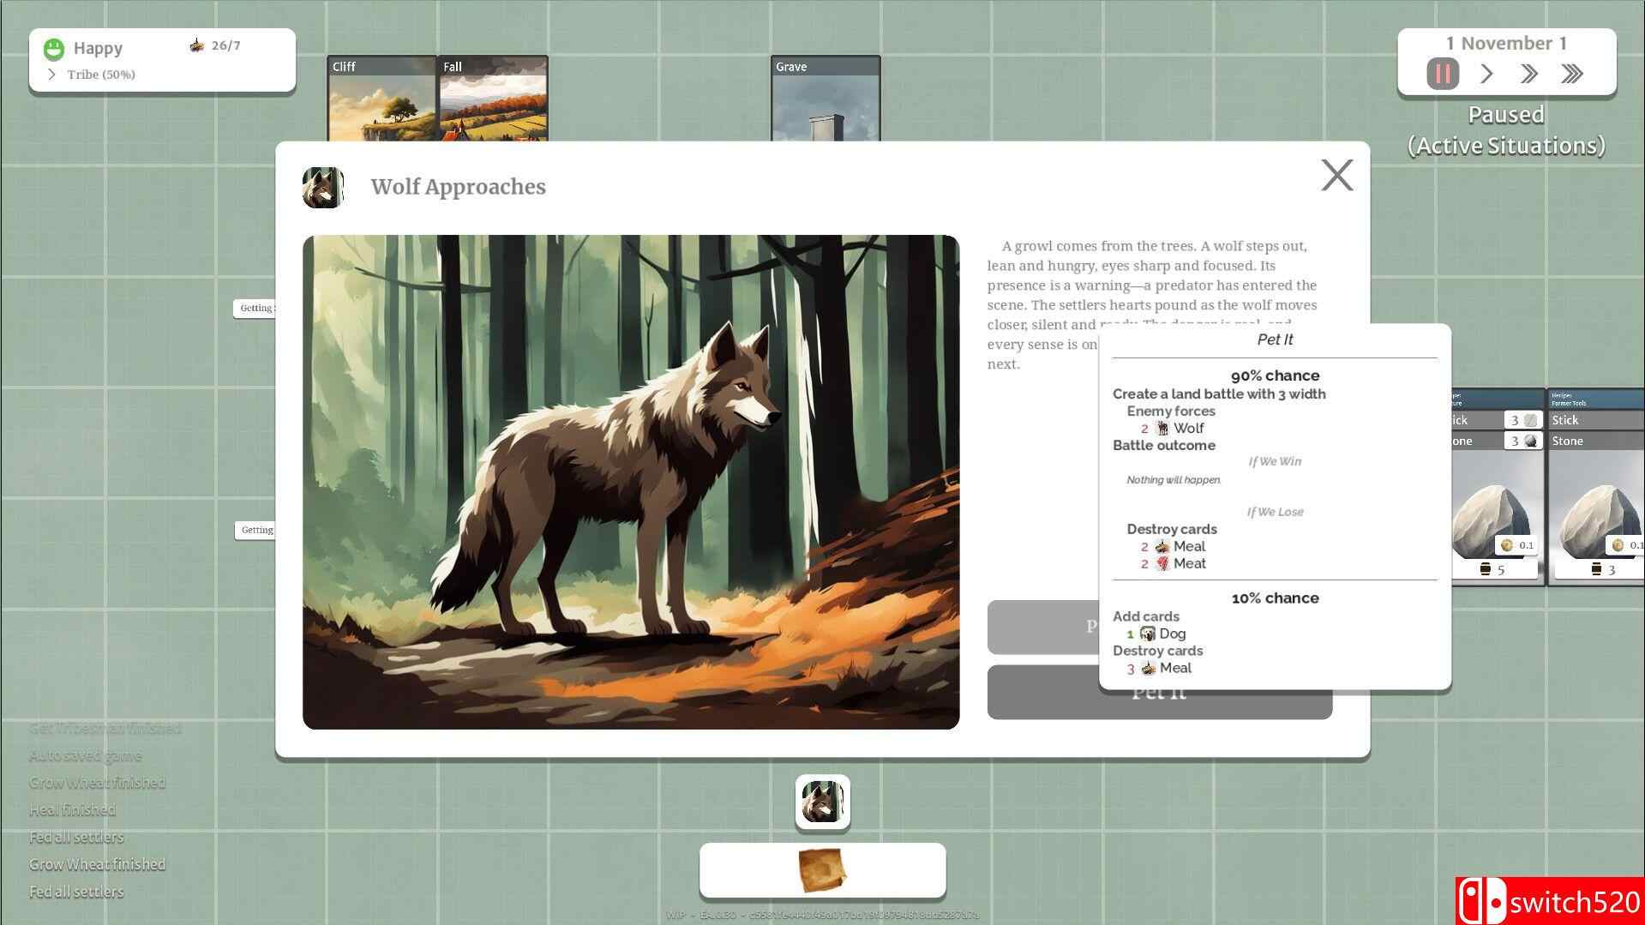This screenshot has width=1645, height=925.
Task: Select the Fall card
Action: pyautogui.click(x=492, y=99)
